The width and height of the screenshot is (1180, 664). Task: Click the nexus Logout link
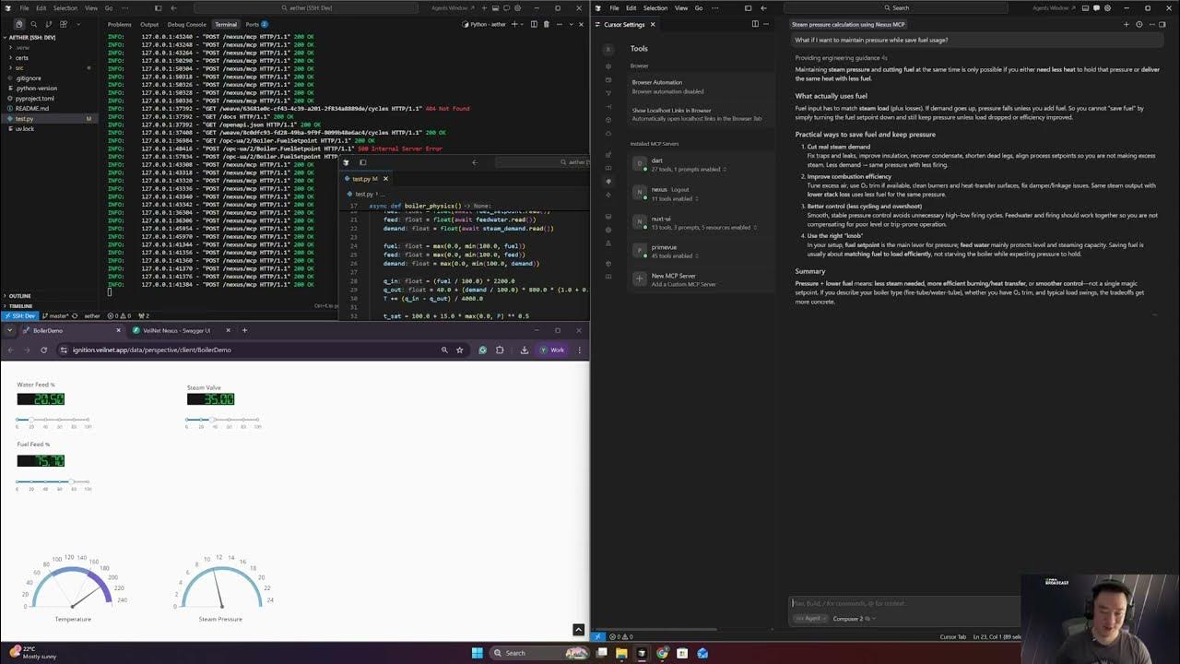(679, 189)
